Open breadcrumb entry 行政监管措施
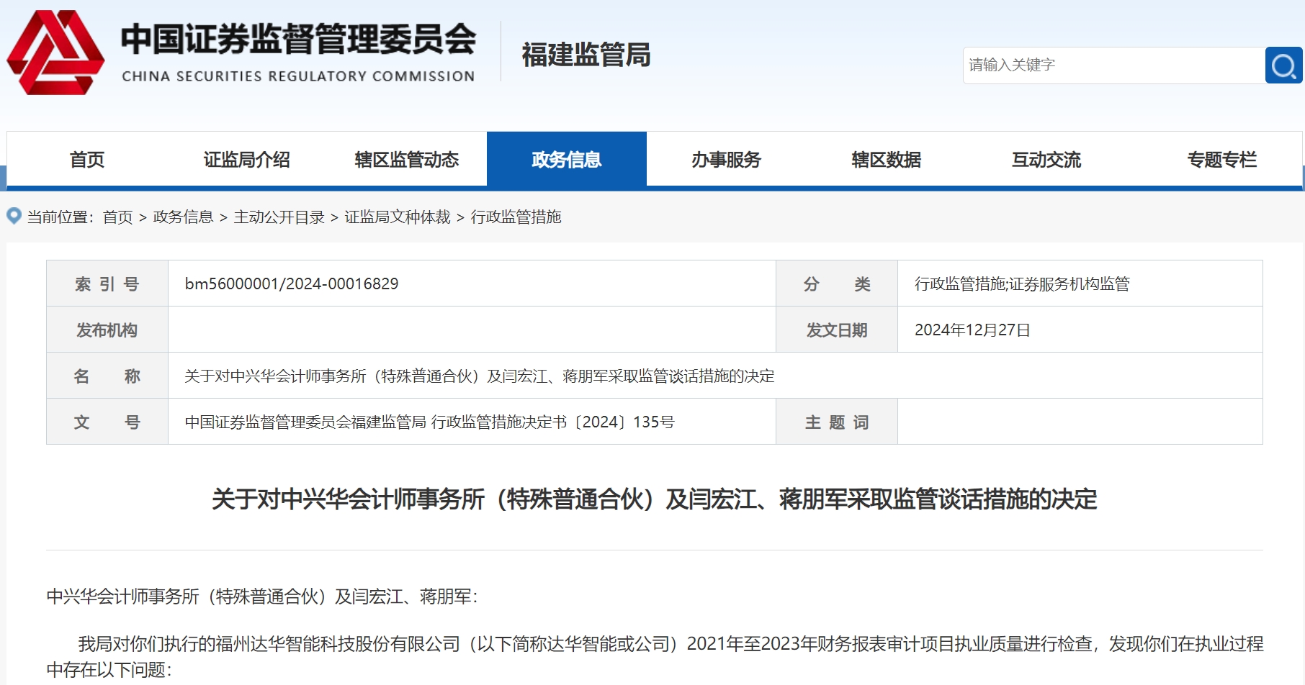The image size is (1305, 685). tap(518, 218)
